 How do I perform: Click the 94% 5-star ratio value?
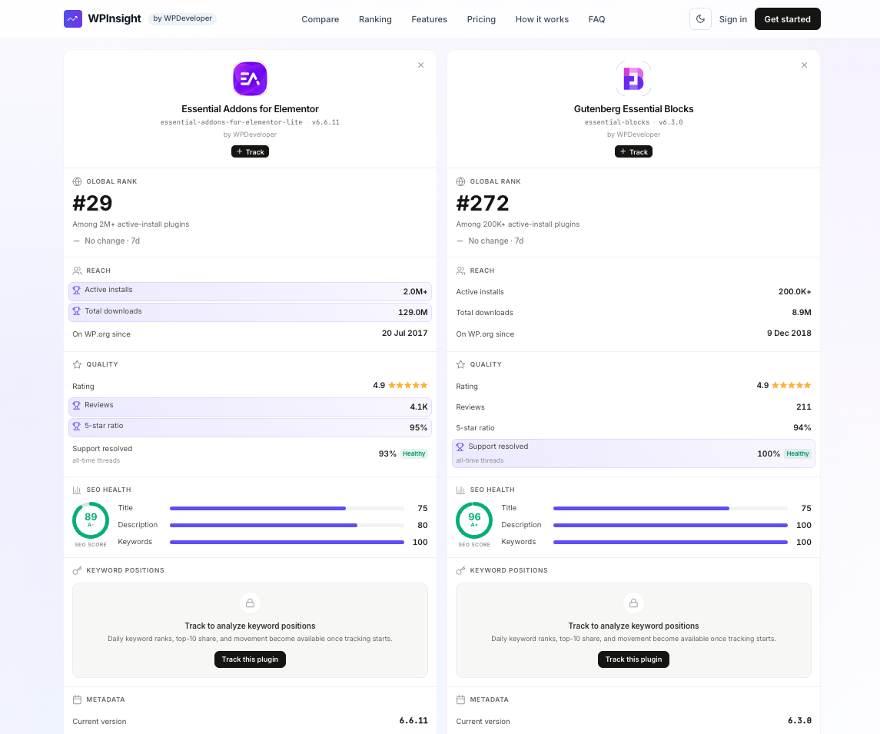[x=802, y=427]
